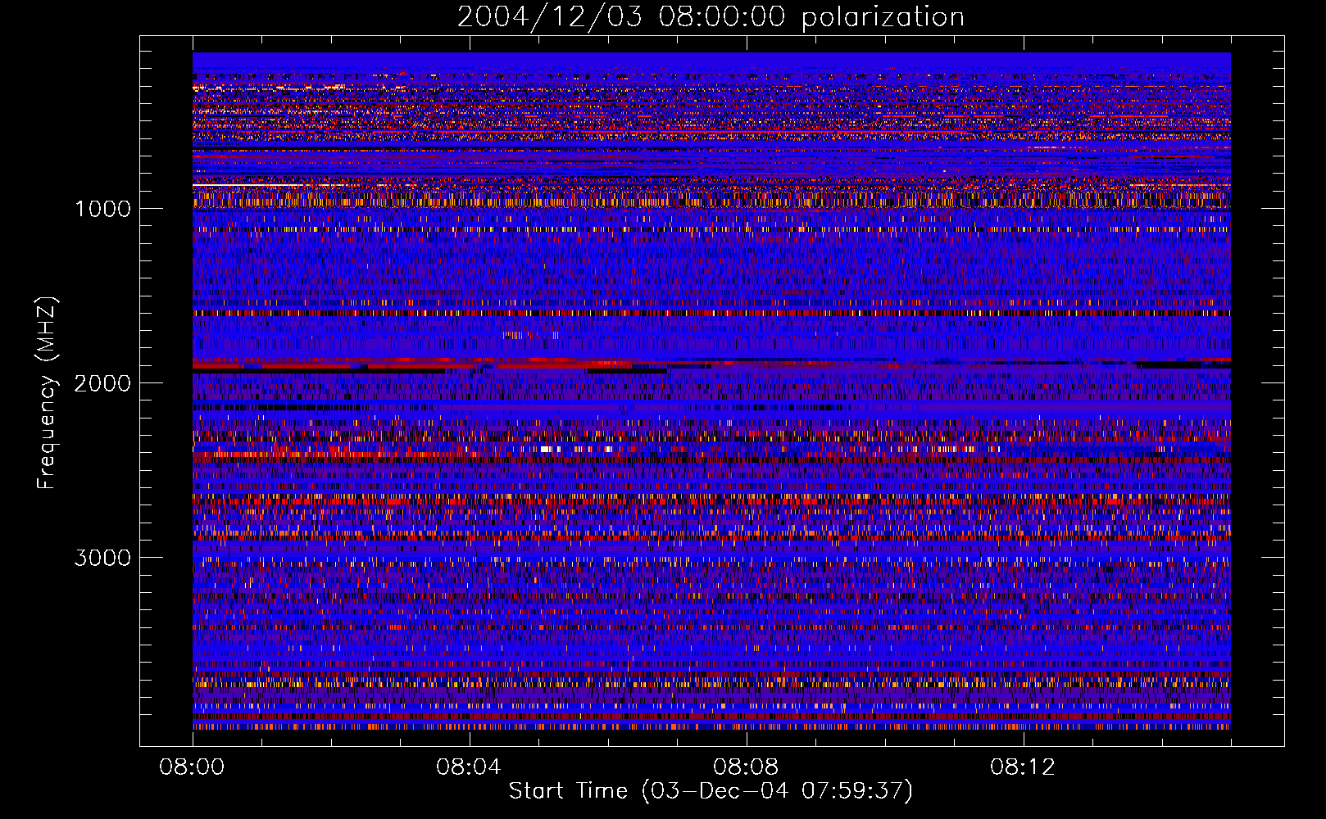Click the 2000 frequency tick label

pos(102,383)
